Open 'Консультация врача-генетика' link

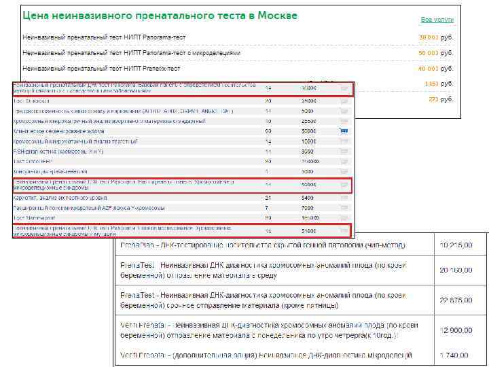pos(50,172)
